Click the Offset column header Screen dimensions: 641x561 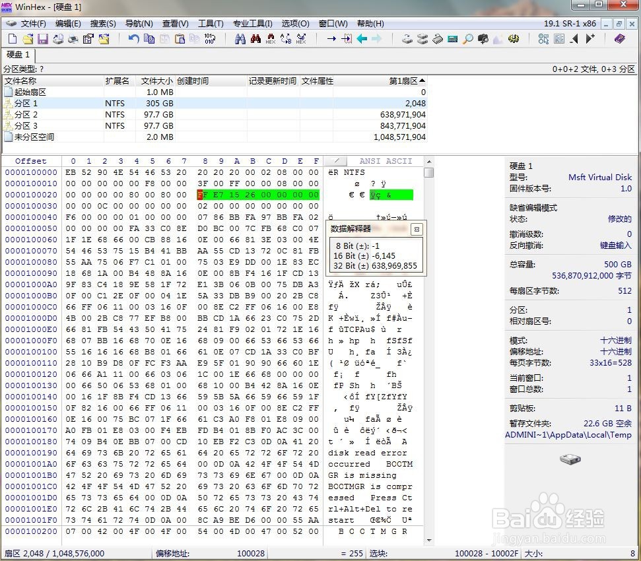pyautogui.click(x=30, y=161)
